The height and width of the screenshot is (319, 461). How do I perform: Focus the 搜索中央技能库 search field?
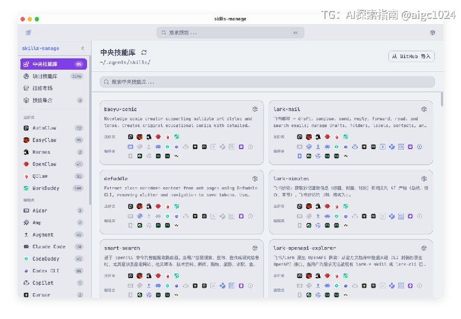point(267,82)
